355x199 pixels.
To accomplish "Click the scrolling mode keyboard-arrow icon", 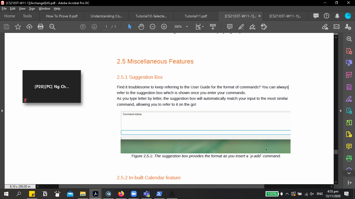I will [213, 27].
